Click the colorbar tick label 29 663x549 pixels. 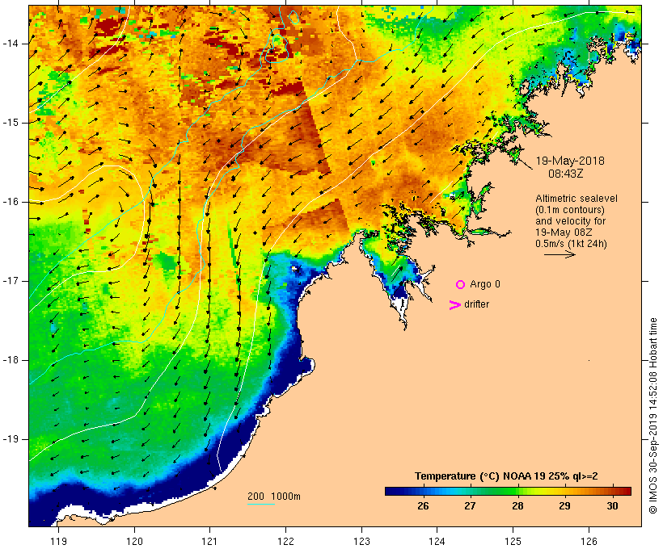pos(565,506)
